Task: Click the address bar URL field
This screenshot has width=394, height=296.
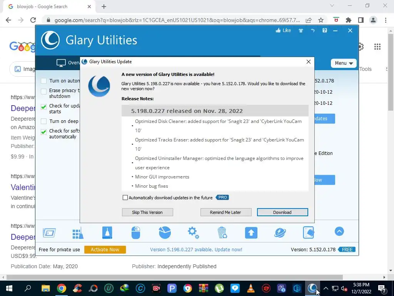Action: pos(177,20)
